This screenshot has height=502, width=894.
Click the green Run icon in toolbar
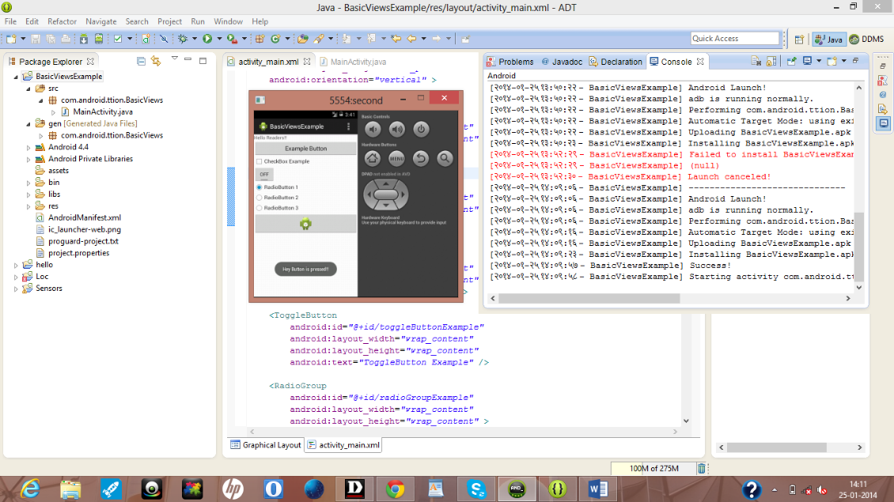207,37
